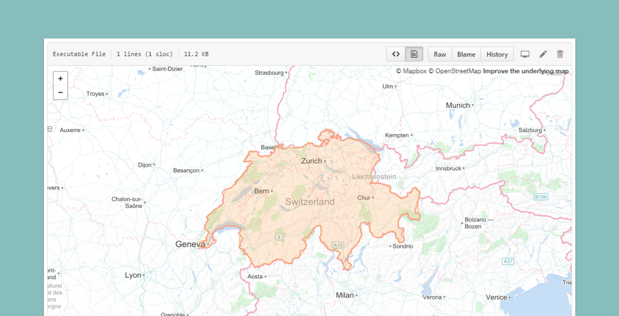The width and height of the screenshot is (619, 316).
Task: Select the History tab
Action: 497,54
